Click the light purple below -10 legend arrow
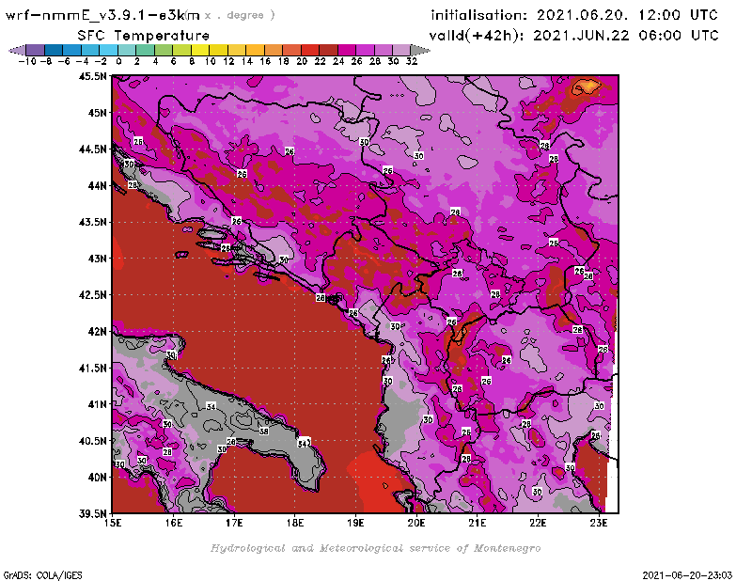The width and height of the screenshot is (752, 581). pyautogui.click(x=17, y=50)
